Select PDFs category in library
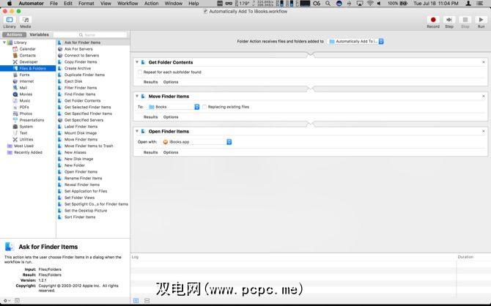 [x=24, y=107]
